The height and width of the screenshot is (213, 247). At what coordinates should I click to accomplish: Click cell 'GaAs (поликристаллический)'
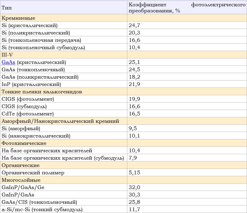64,77
